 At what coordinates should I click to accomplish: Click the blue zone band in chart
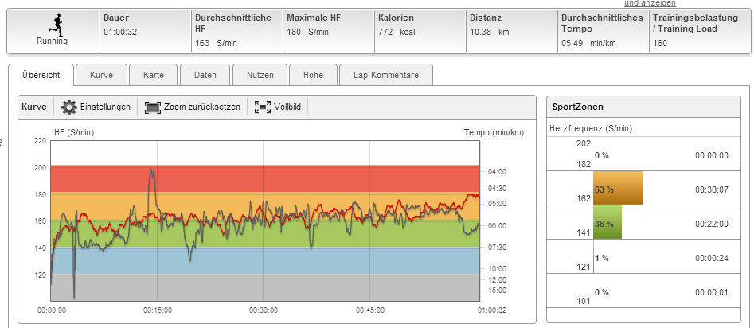[x=318, y=260]
